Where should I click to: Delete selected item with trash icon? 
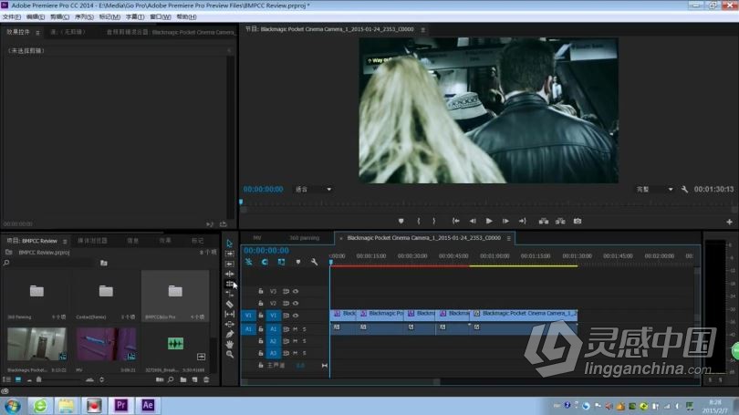[x=206, y=379]
